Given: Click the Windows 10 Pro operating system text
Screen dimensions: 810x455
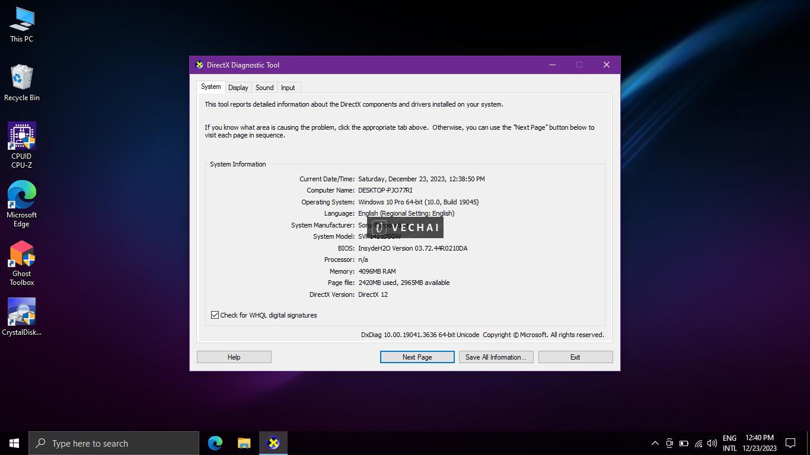Looking at the screenshot, I should (x=419, y=202).
